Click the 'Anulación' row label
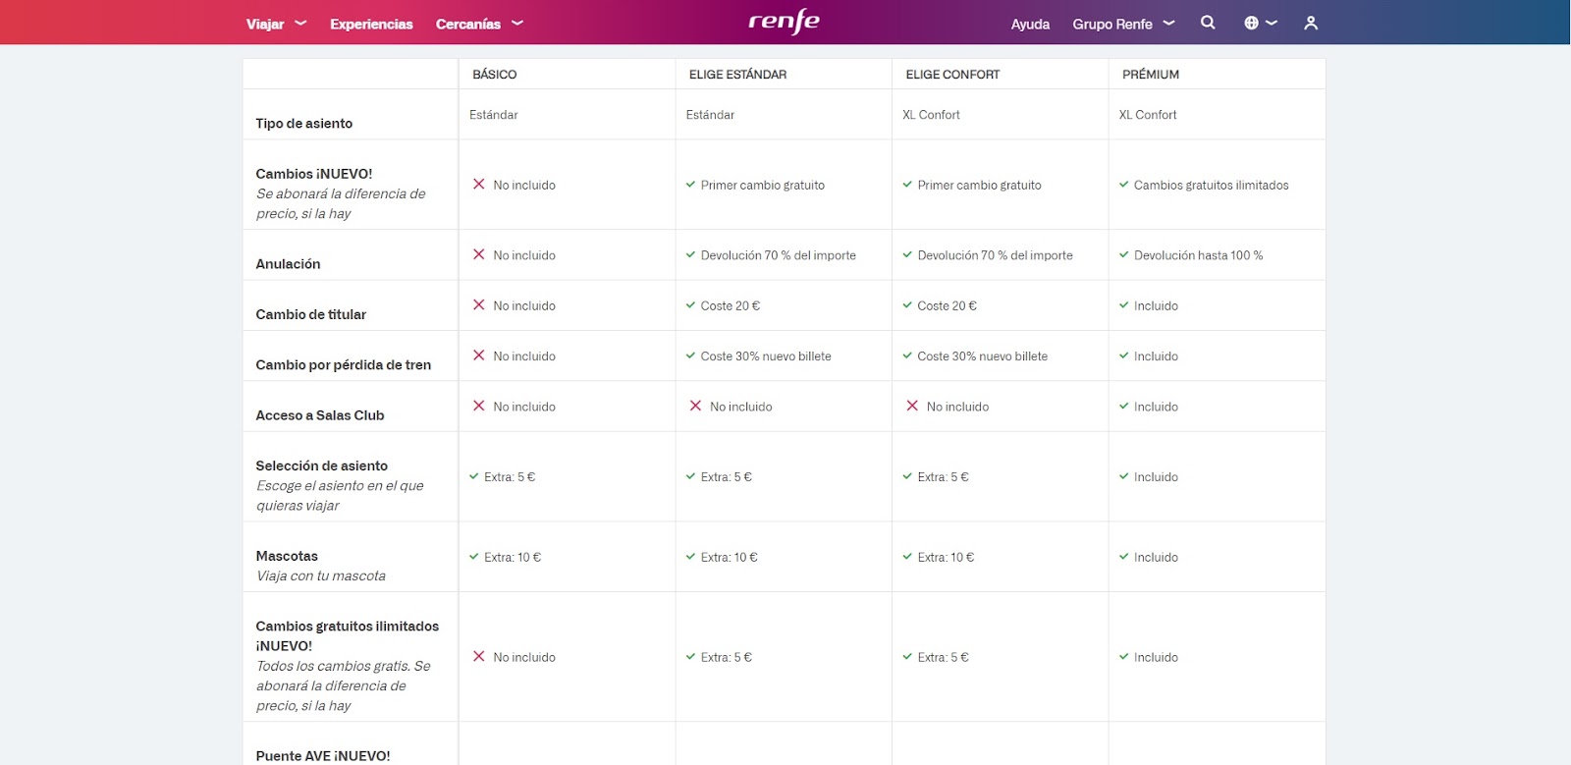 pyautogui.click(x=288, y=264)
